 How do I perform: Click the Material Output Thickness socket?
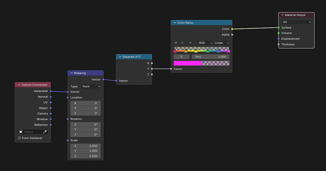279,44
